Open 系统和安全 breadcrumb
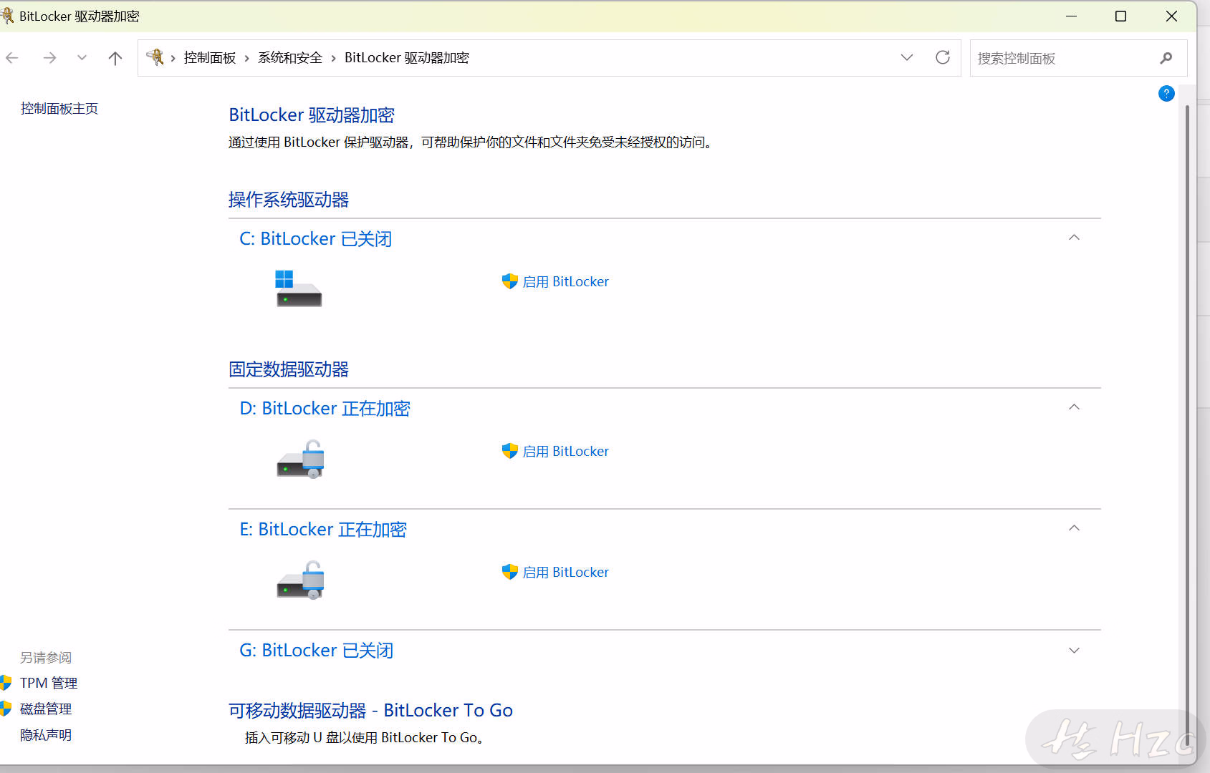The height and width of the screenshot is (773, 1210). (x=290, y=58)
